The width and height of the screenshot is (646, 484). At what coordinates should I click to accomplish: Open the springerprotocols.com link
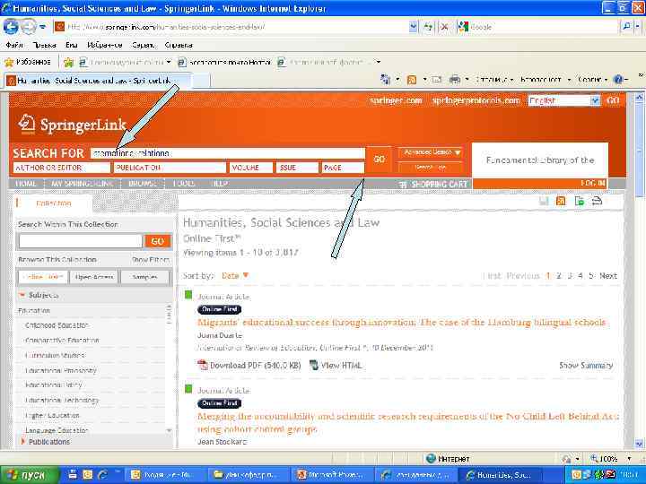(476, 100)
